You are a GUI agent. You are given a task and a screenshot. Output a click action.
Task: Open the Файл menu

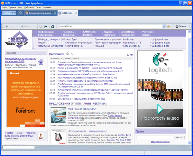[4, 7]
